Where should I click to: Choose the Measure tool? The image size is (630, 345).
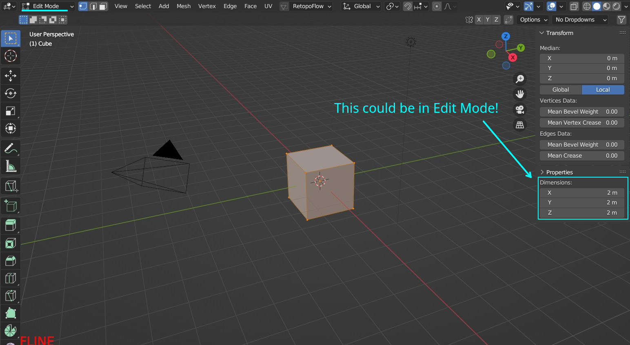click(x=11, y=166)
